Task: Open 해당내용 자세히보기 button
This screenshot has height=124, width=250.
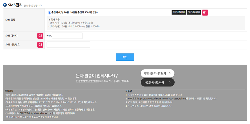Action: click(x=158, y=73)
